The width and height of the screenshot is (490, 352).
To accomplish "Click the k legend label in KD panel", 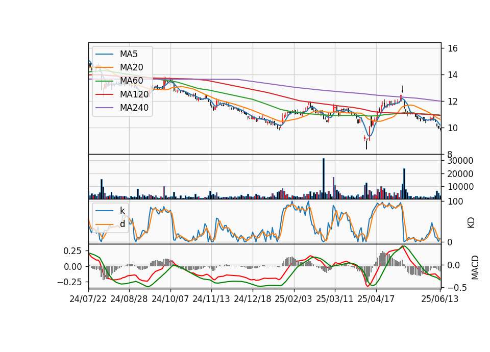I will click(x=122, y=211).
